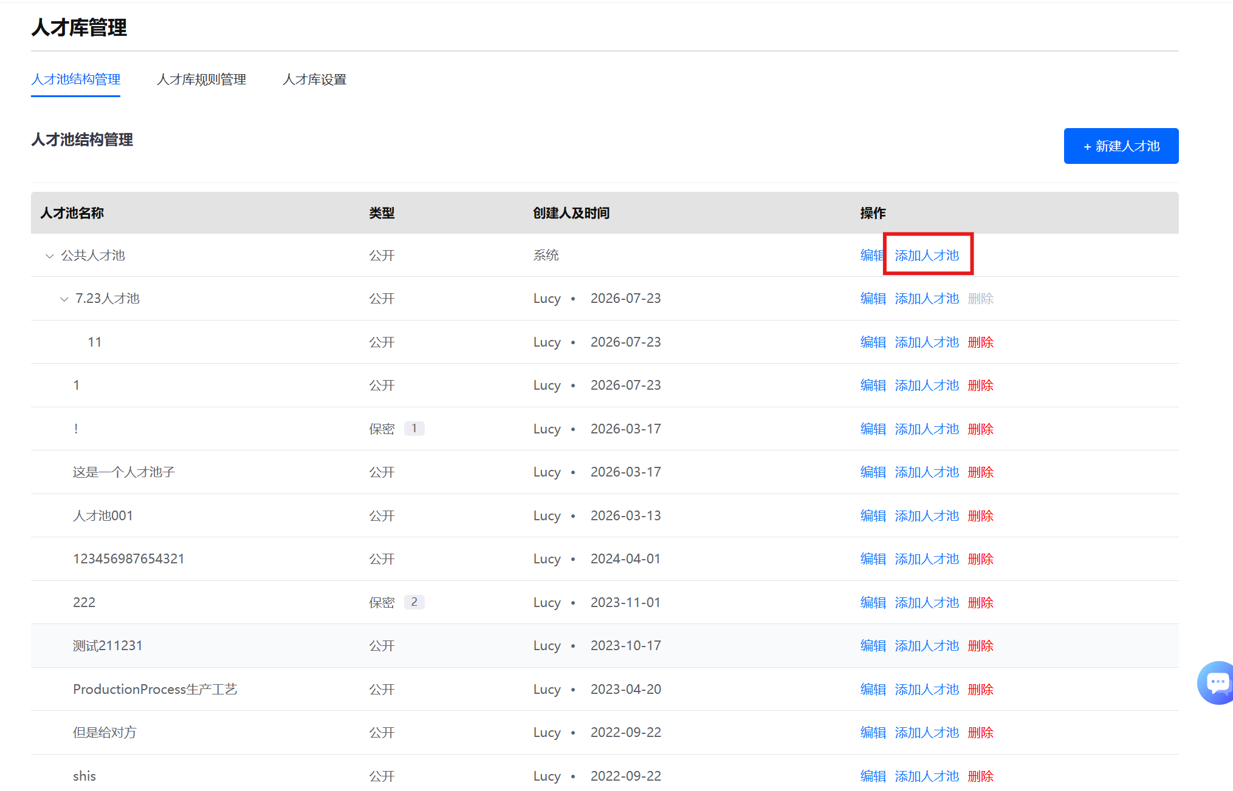This screenshot has height=791, width=1233.
Task: Click 添加人才池 in the 222 row
Action: (x=927, y=603)
